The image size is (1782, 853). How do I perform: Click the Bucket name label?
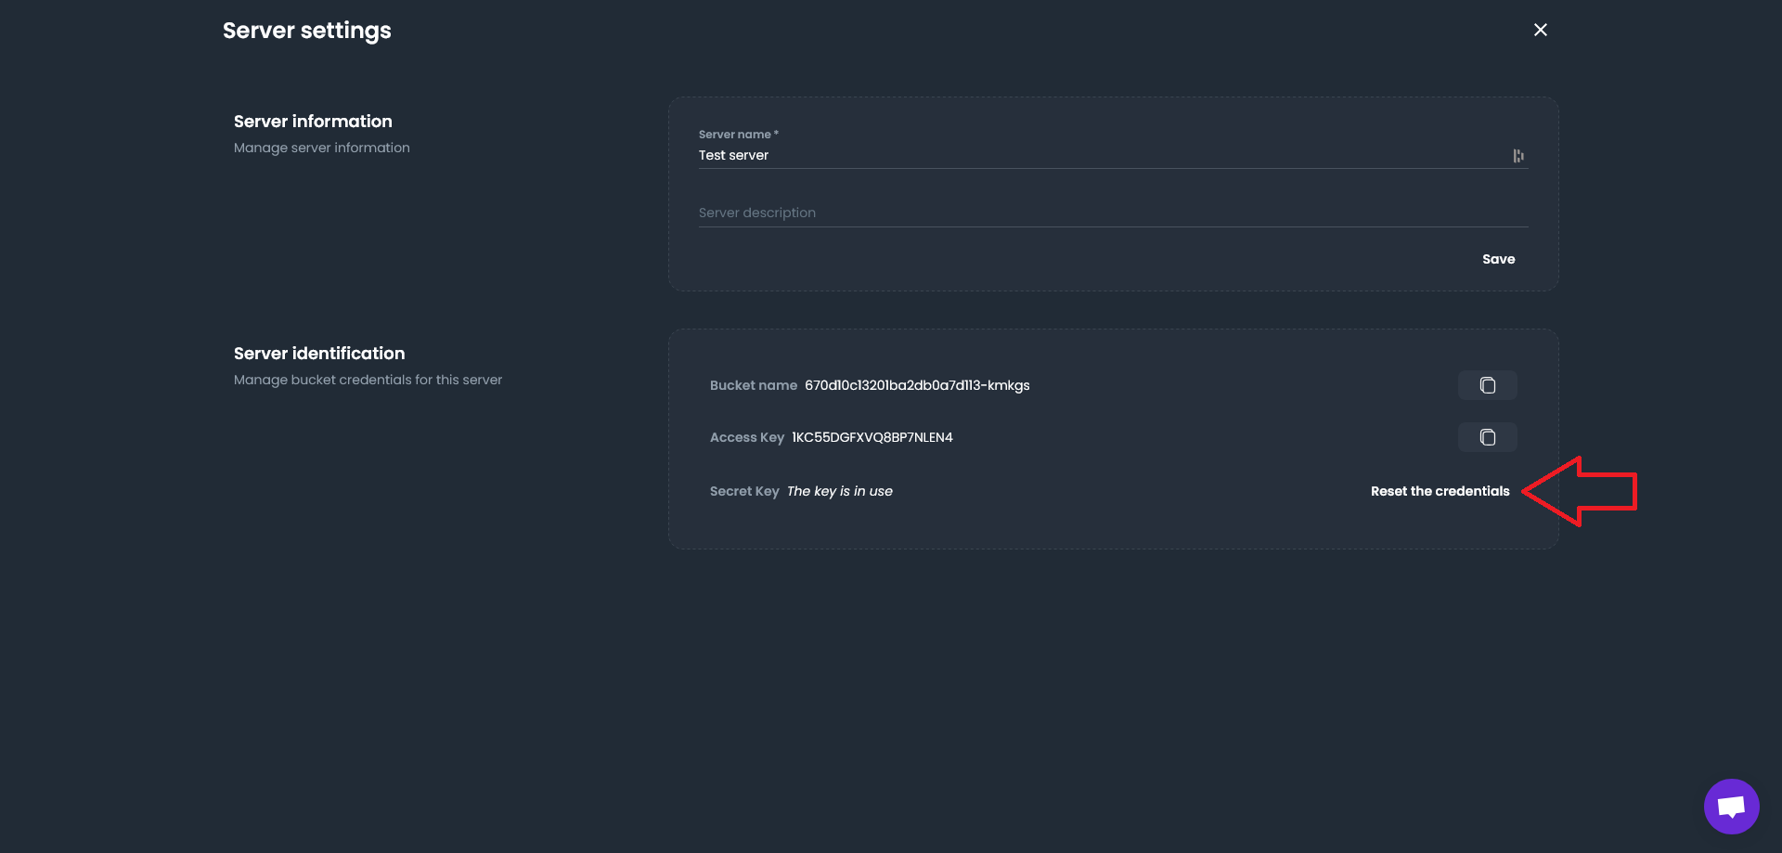[x=754, y=385]
